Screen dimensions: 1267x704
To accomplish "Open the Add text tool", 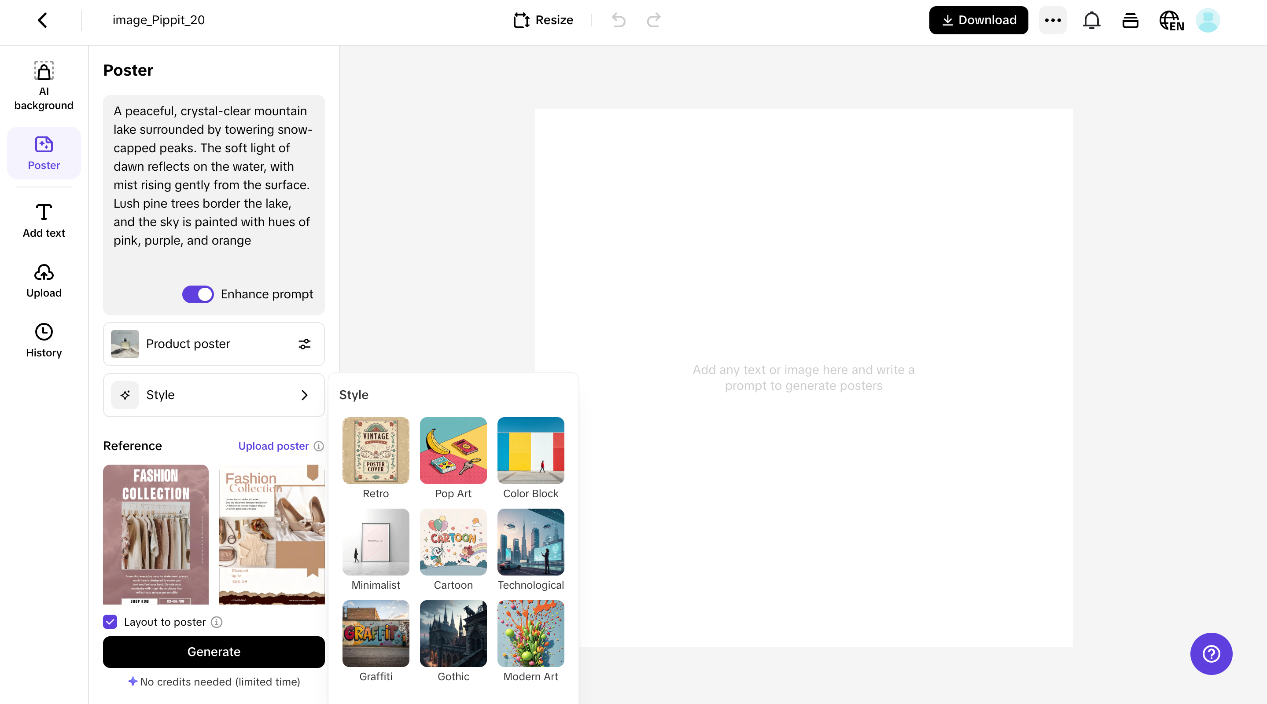I will pyautogui.click(x=44, y=220).
